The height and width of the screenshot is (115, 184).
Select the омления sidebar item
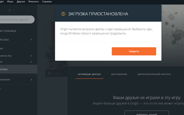tap(5, 80)
